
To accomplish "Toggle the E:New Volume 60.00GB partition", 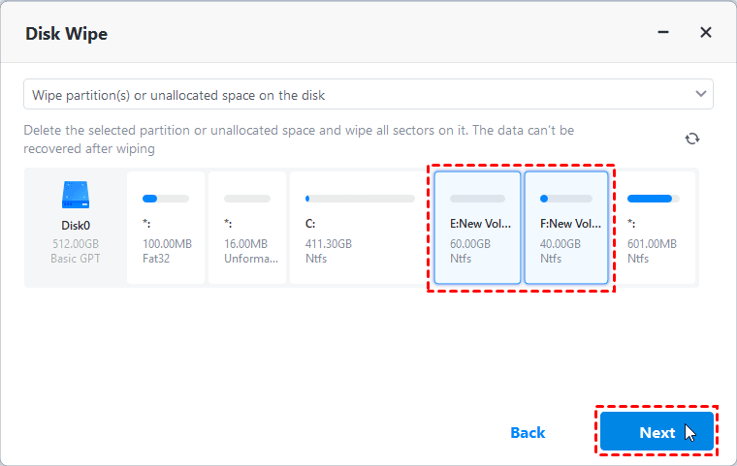I will pos(478,229).
